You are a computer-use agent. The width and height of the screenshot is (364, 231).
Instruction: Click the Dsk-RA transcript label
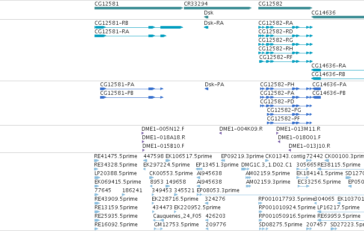coord(214,23)
